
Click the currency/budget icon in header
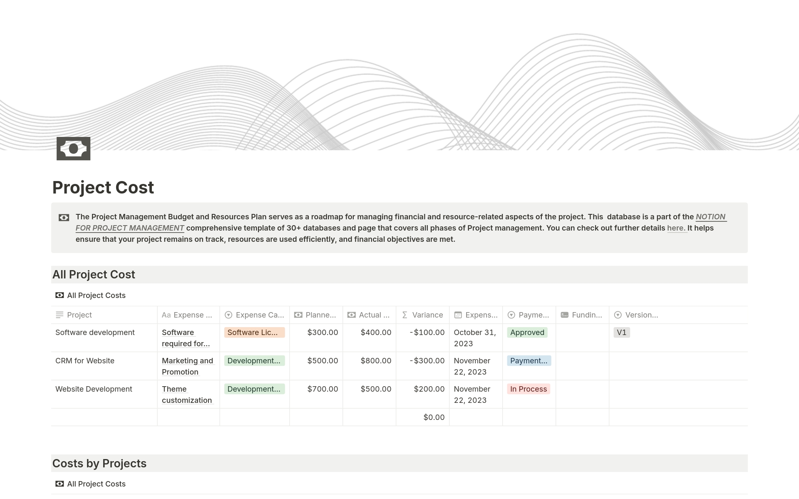pyautogui.click(x=74, y=148)
